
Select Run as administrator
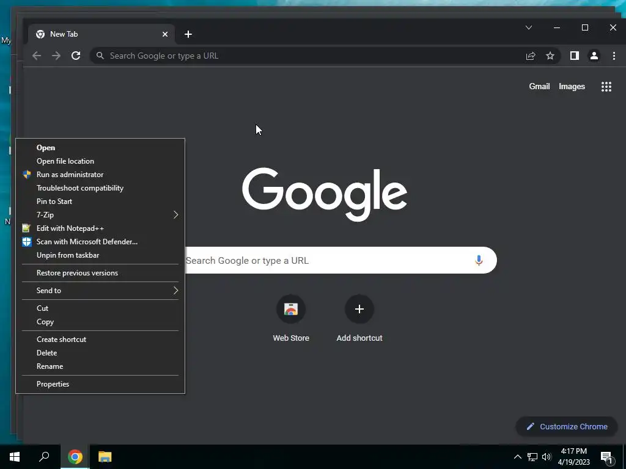pyautogui.click(x=100, y=175)
